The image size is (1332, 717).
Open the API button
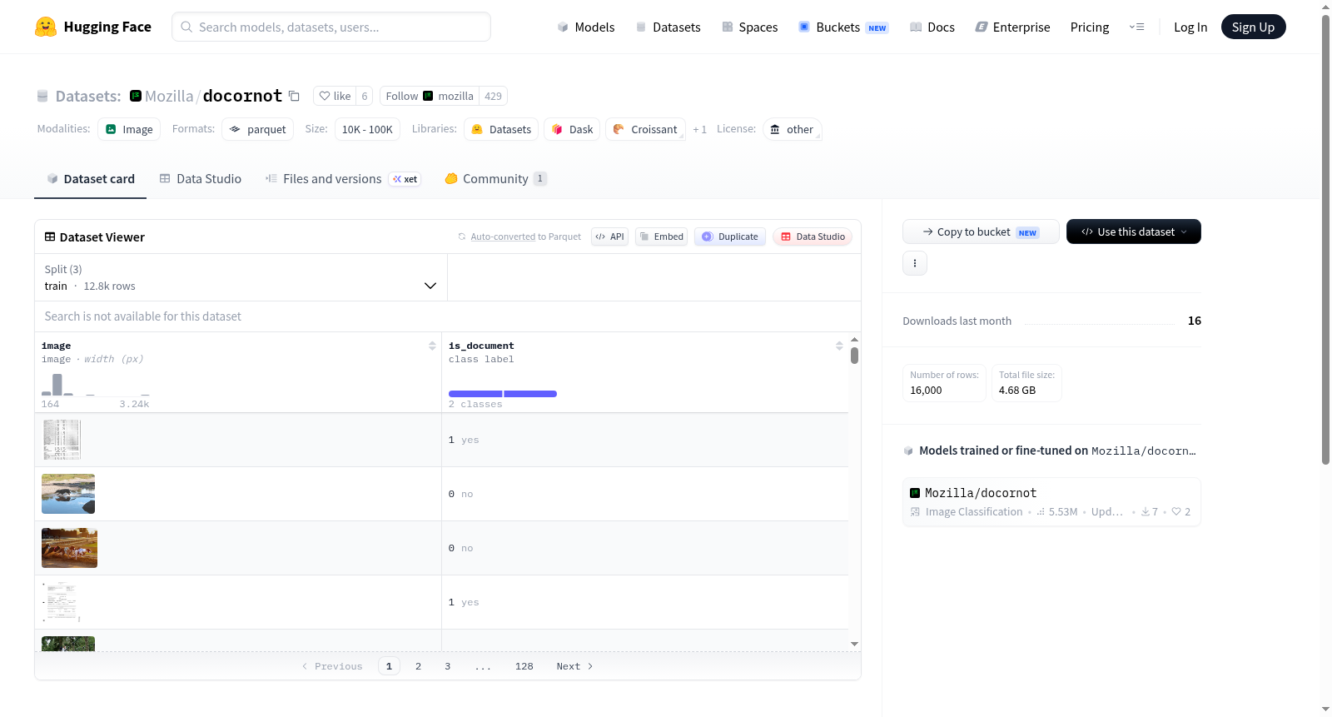(x=609, y=237)
